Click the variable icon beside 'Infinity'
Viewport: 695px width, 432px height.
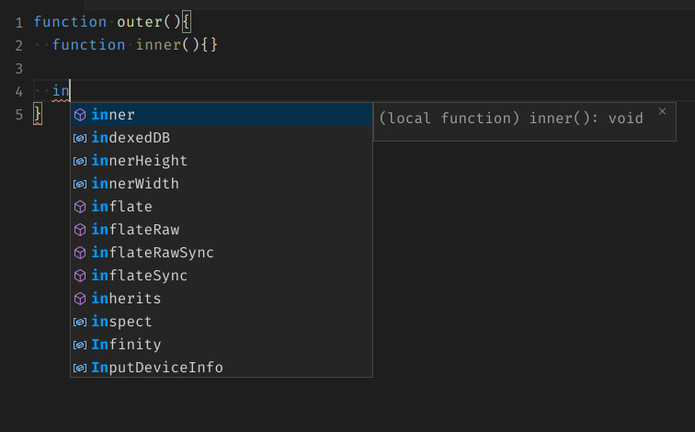[80, 346]
